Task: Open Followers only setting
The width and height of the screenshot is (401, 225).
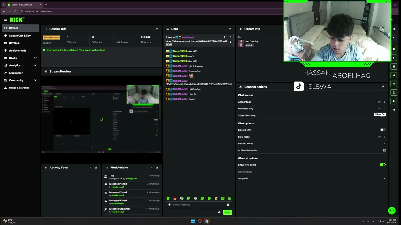Action: pyautogui.click(x=312, y=109)
